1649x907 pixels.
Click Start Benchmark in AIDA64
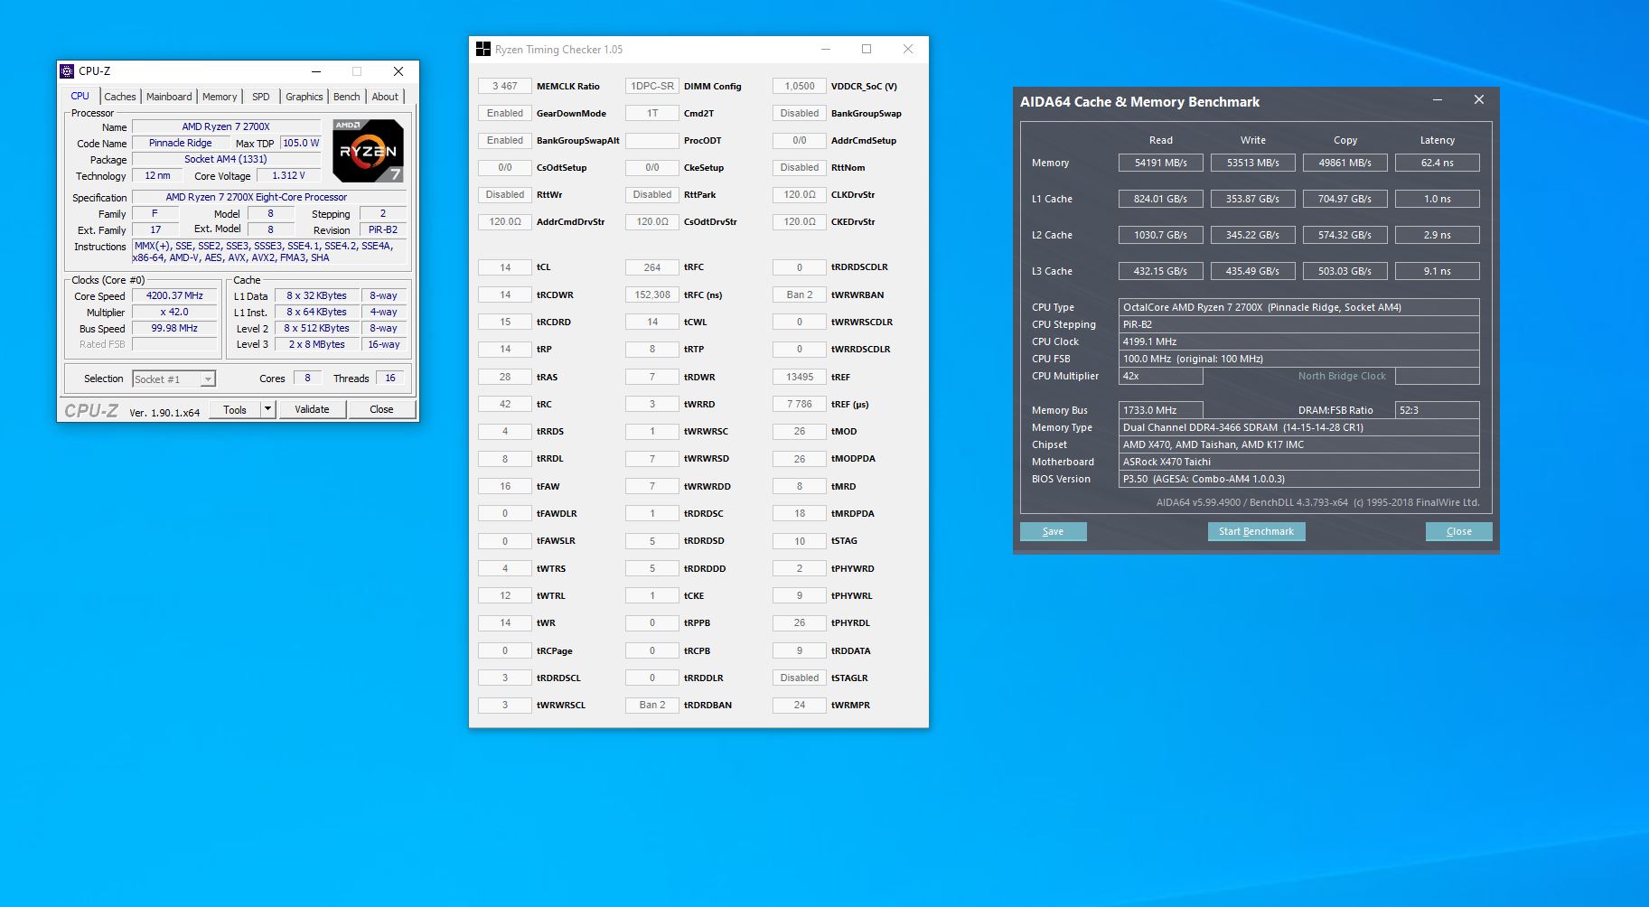pyautogui.click(x=1256, y=531)
